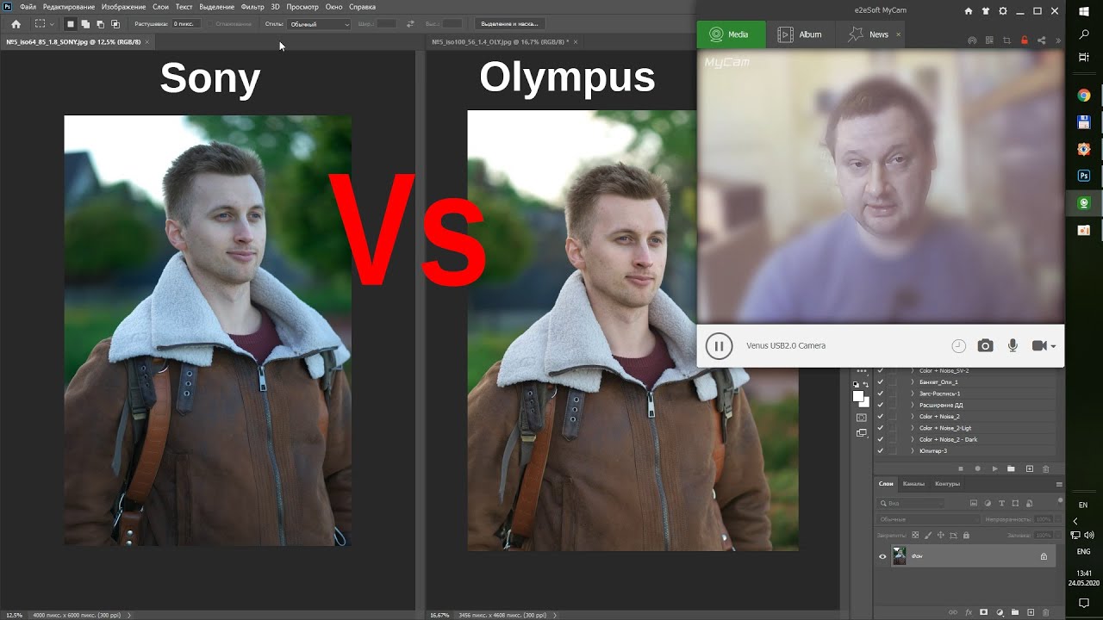Screen dimensions: 1103x620
Task: Open the Layers panel menu icon
Action: pos(1059,484)
